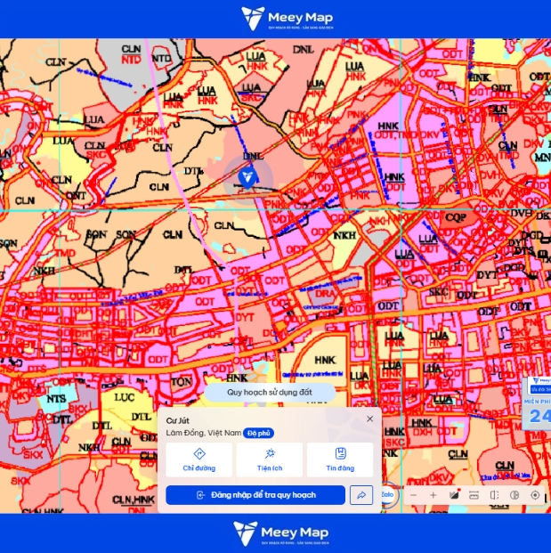Screen dimensions: 551x553
Task: Adjust planning layer opacity icon
Action: point(515,495)
